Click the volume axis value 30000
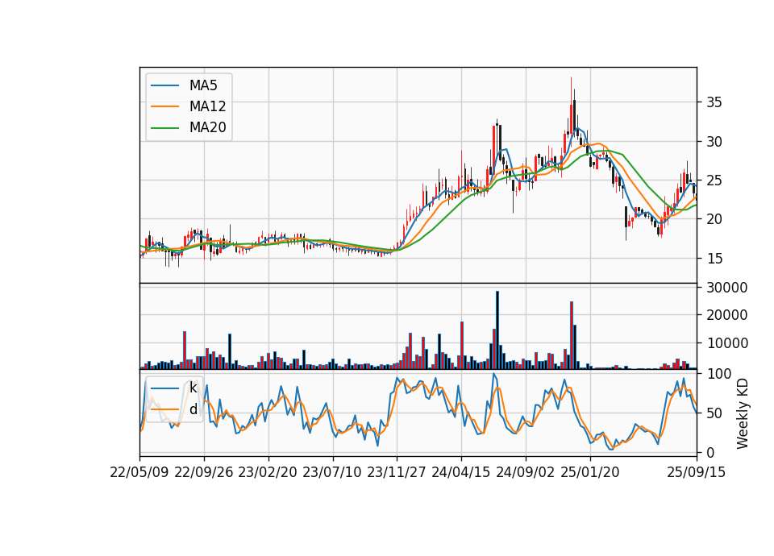Image resolution: width=774 pixels, height=556 pixels. [727, 288]
